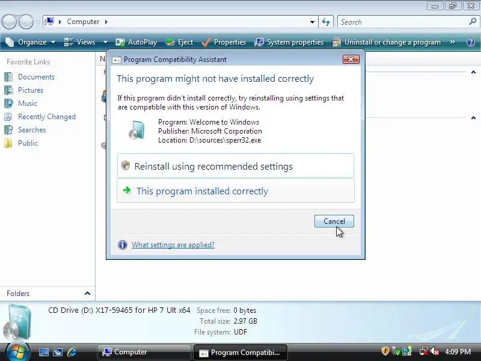
Task: Click the network tray icon
Action: (x=424, y=351)
